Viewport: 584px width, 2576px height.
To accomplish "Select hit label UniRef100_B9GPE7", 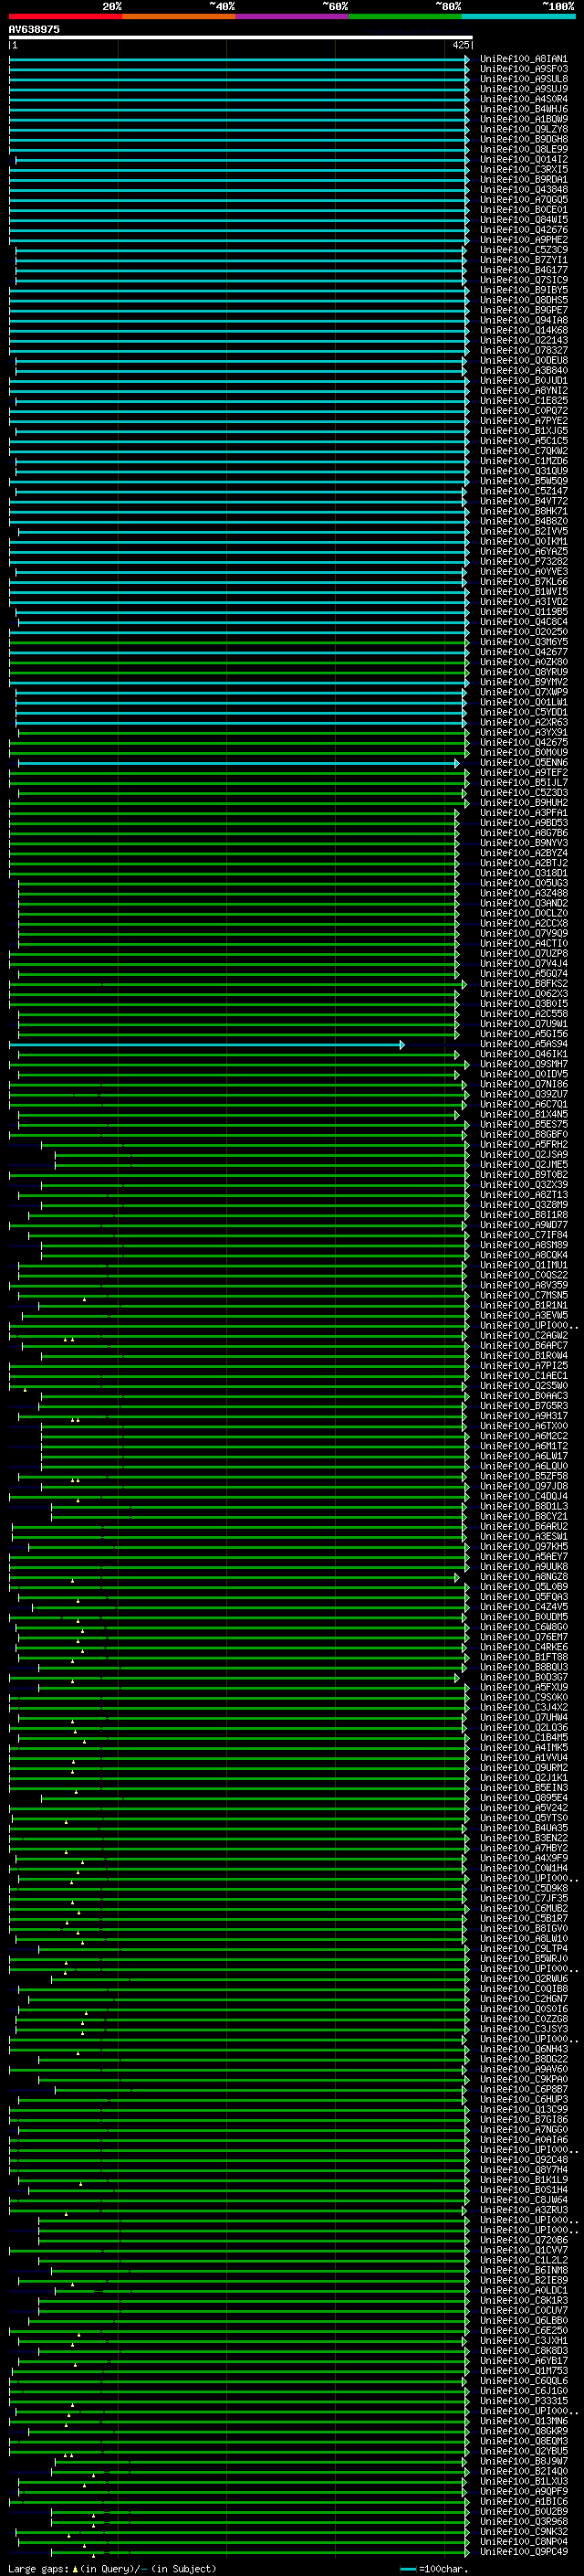I will tap(523, 310).
